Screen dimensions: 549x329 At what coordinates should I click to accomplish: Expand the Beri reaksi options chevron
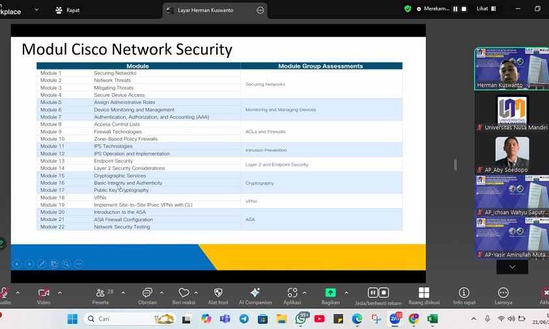(196, 293)
